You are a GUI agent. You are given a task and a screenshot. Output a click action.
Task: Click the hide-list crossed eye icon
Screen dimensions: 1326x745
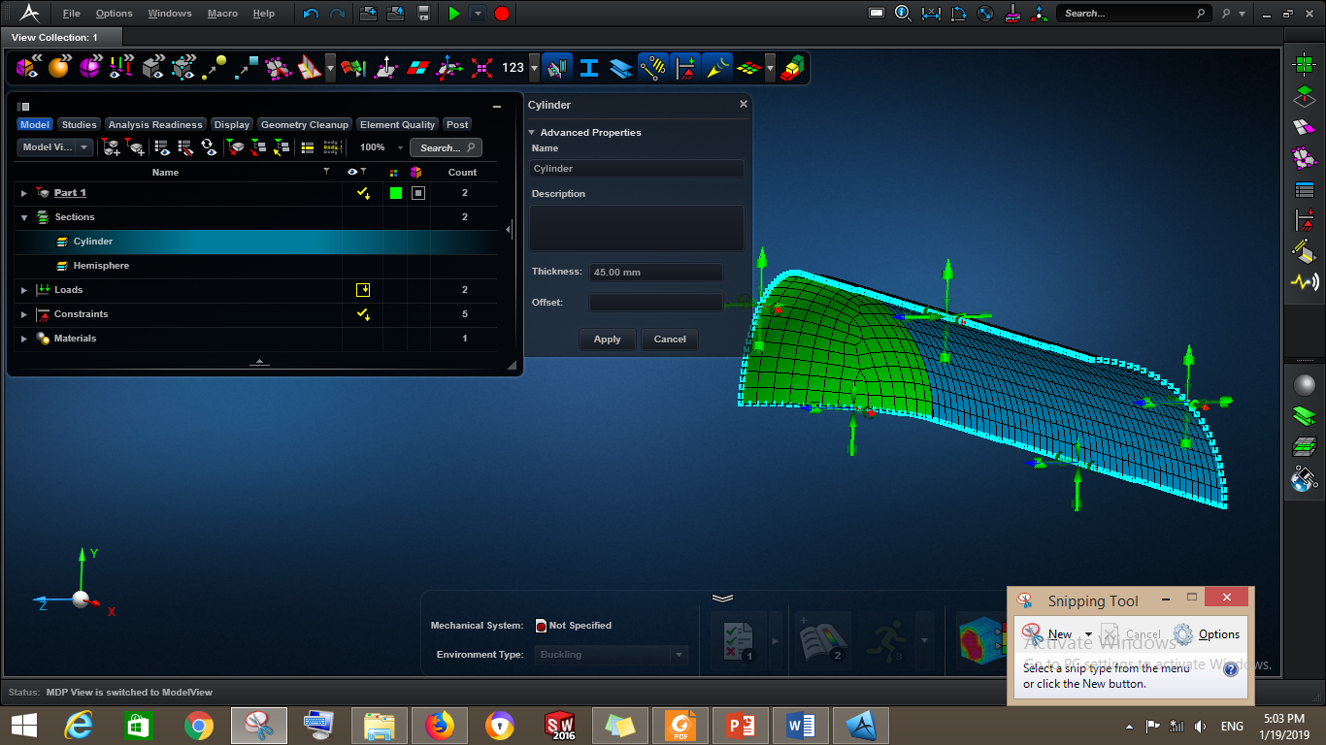(185, 147)
